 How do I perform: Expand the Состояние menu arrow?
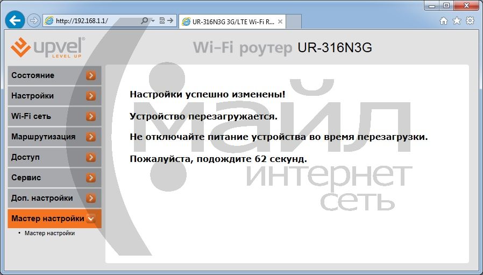[91, 75]
